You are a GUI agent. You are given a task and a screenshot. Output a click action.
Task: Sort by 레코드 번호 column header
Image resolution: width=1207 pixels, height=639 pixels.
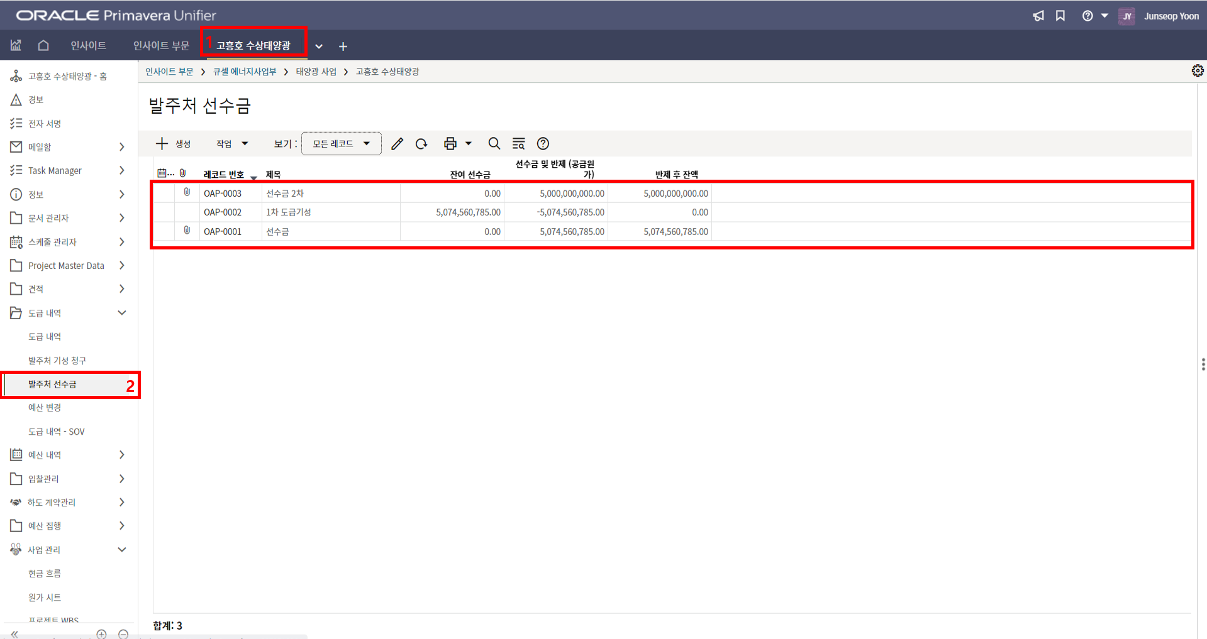[224, 175]
